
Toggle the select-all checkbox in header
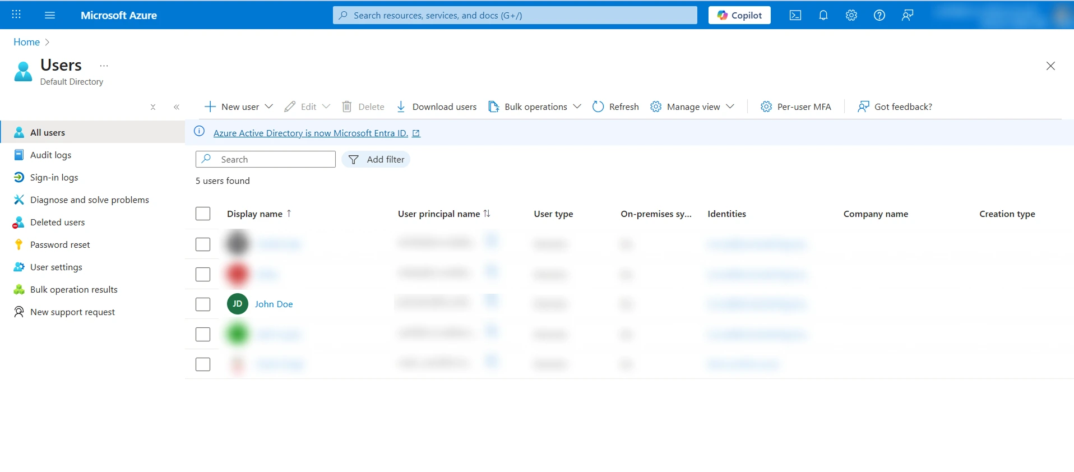[203, 214]
